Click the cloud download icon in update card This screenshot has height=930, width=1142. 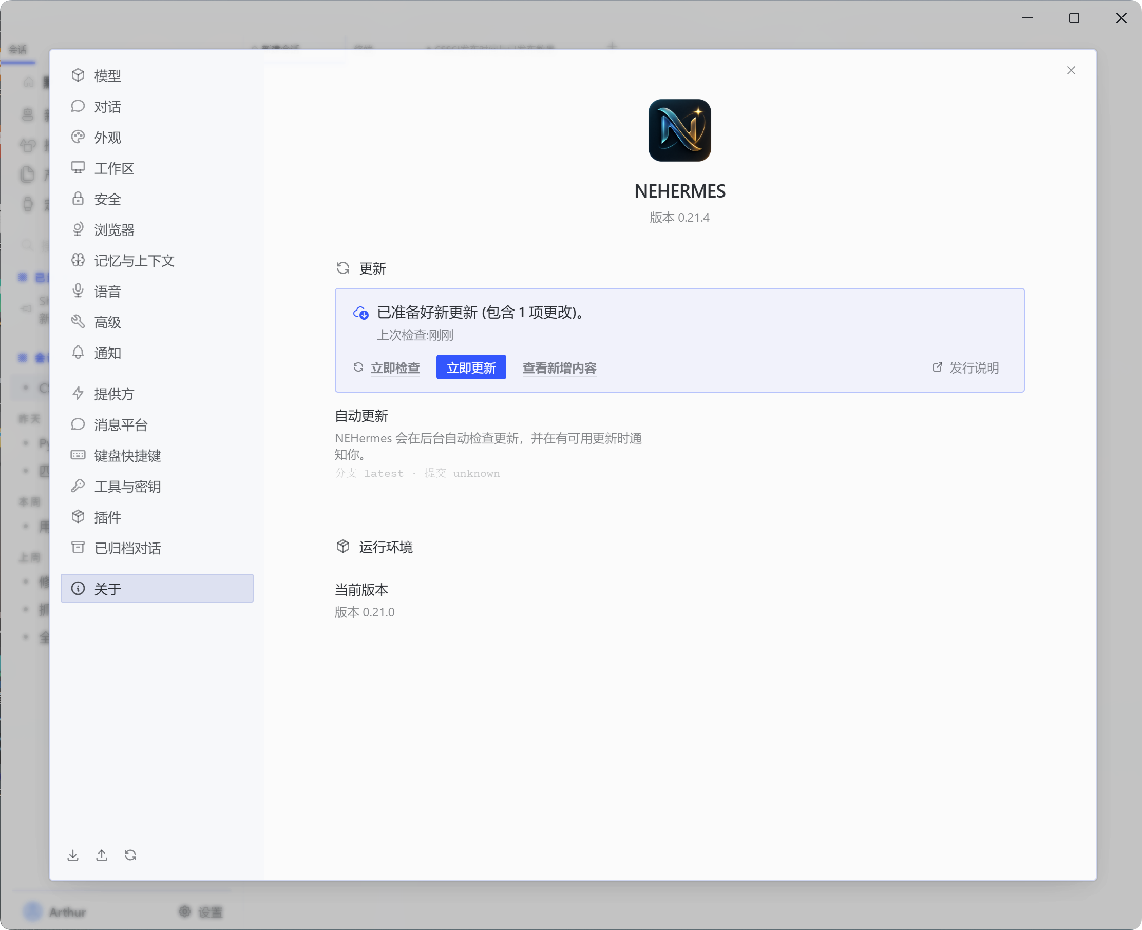pyautogui.click(x=360, y=313)
